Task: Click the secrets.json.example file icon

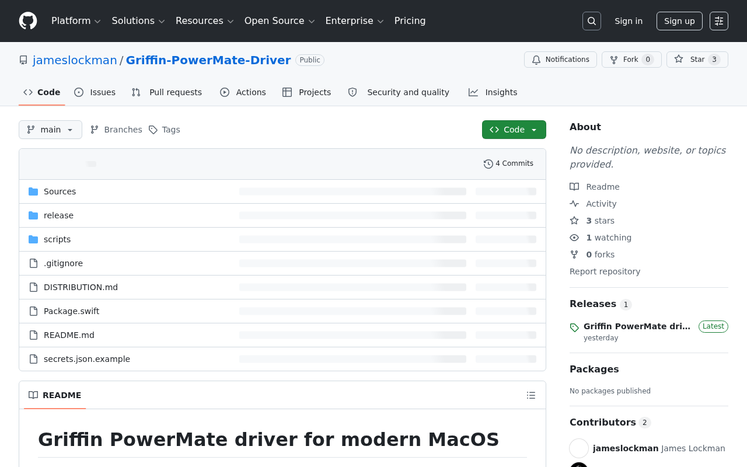Action: tap(33, 359)
